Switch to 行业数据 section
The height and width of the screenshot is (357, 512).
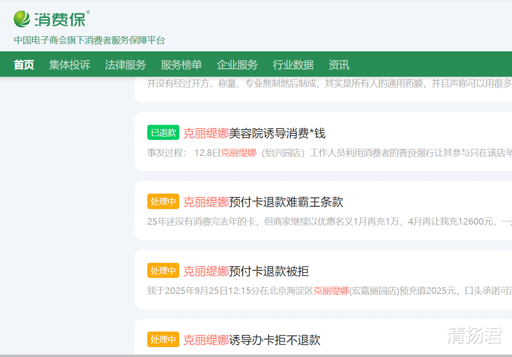tap(293, 65)
